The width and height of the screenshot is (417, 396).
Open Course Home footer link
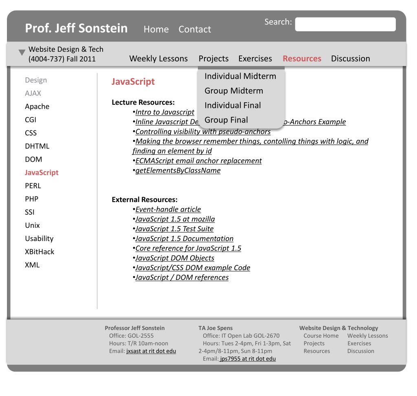coord(321,336)
